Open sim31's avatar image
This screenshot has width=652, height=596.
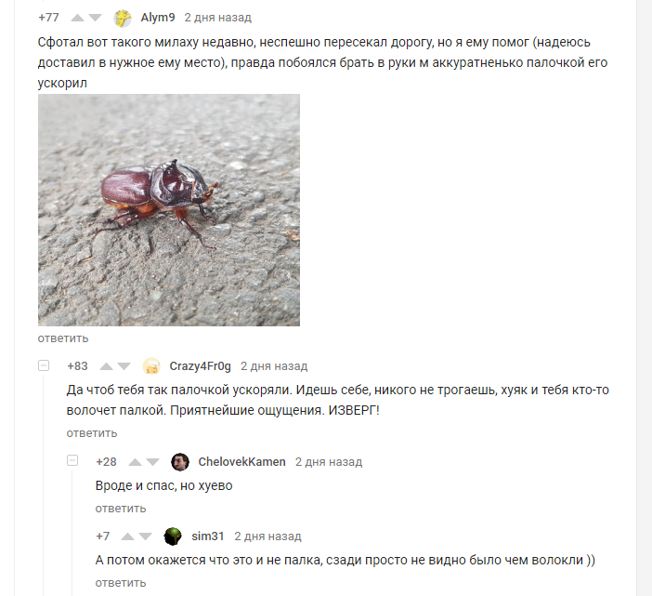point(173,536)
